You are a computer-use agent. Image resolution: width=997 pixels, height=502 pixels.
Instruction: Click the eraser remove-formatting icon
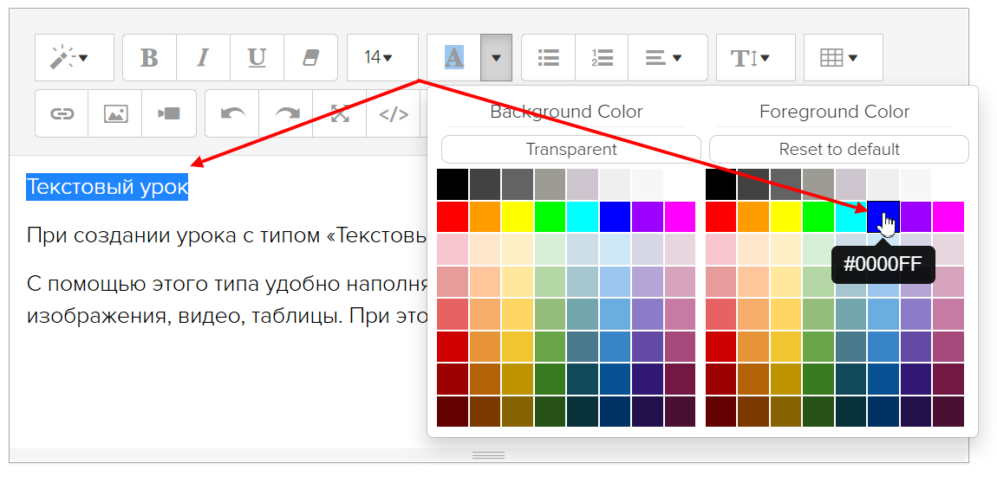click(310, 58)
